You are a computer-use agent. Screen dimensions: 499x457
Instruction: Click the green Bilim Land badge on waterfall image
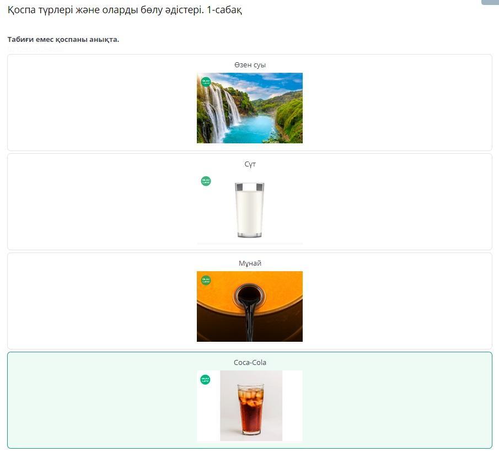point(206,82)
